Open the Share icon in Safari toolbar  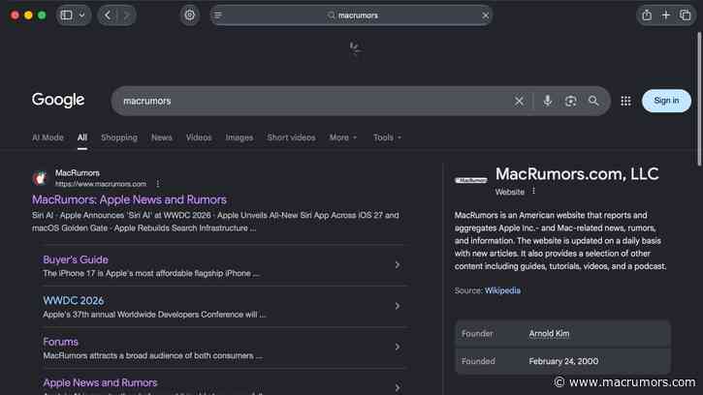[647, 15]
